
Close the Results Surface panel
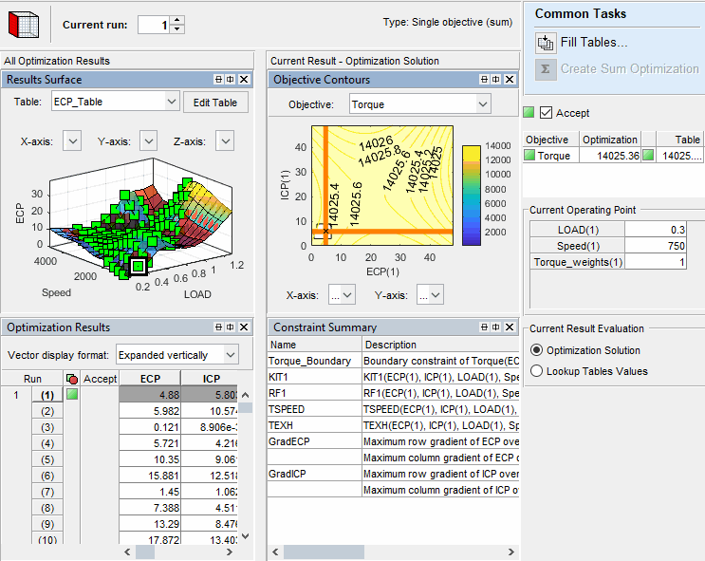coord(244,80)
